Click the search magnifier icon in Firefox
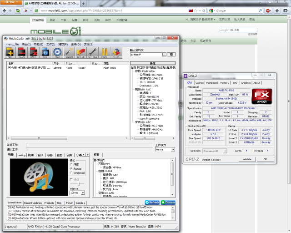The width and height of the screenshot is (291, 233). pyautogui.click(x=260, y=10)
